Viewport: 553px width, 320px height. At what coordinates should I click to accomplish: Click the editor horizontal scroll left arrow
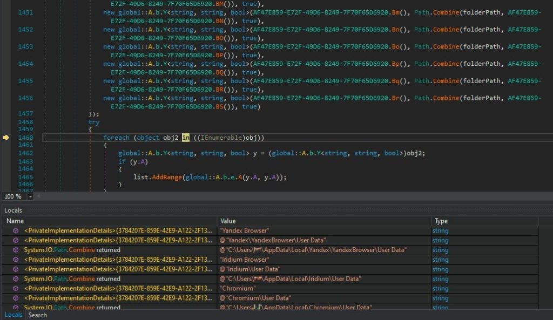[38, 196]
